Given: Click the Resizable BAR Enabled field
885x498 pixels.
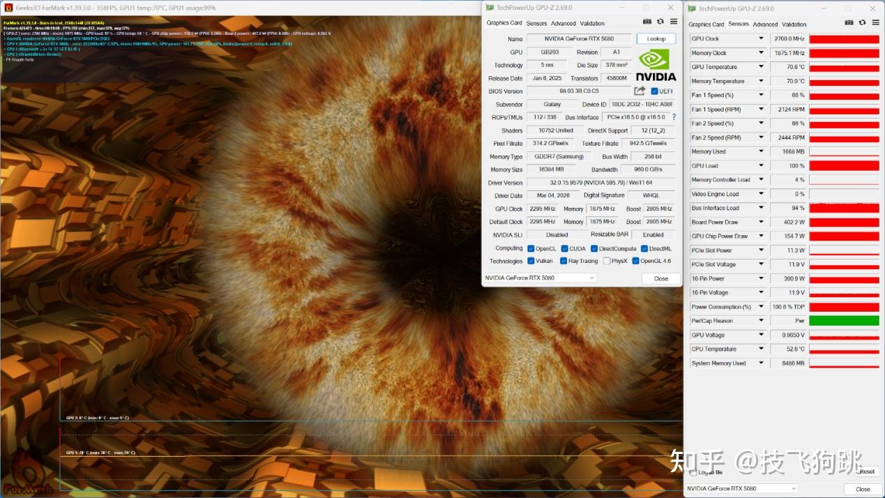Looking at the screenshot, I should click(653, 235).
